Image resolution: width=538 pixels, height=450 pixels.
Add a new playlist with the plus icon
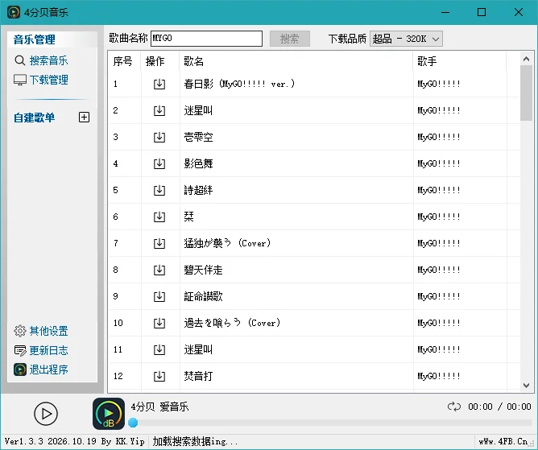point(84,118)
